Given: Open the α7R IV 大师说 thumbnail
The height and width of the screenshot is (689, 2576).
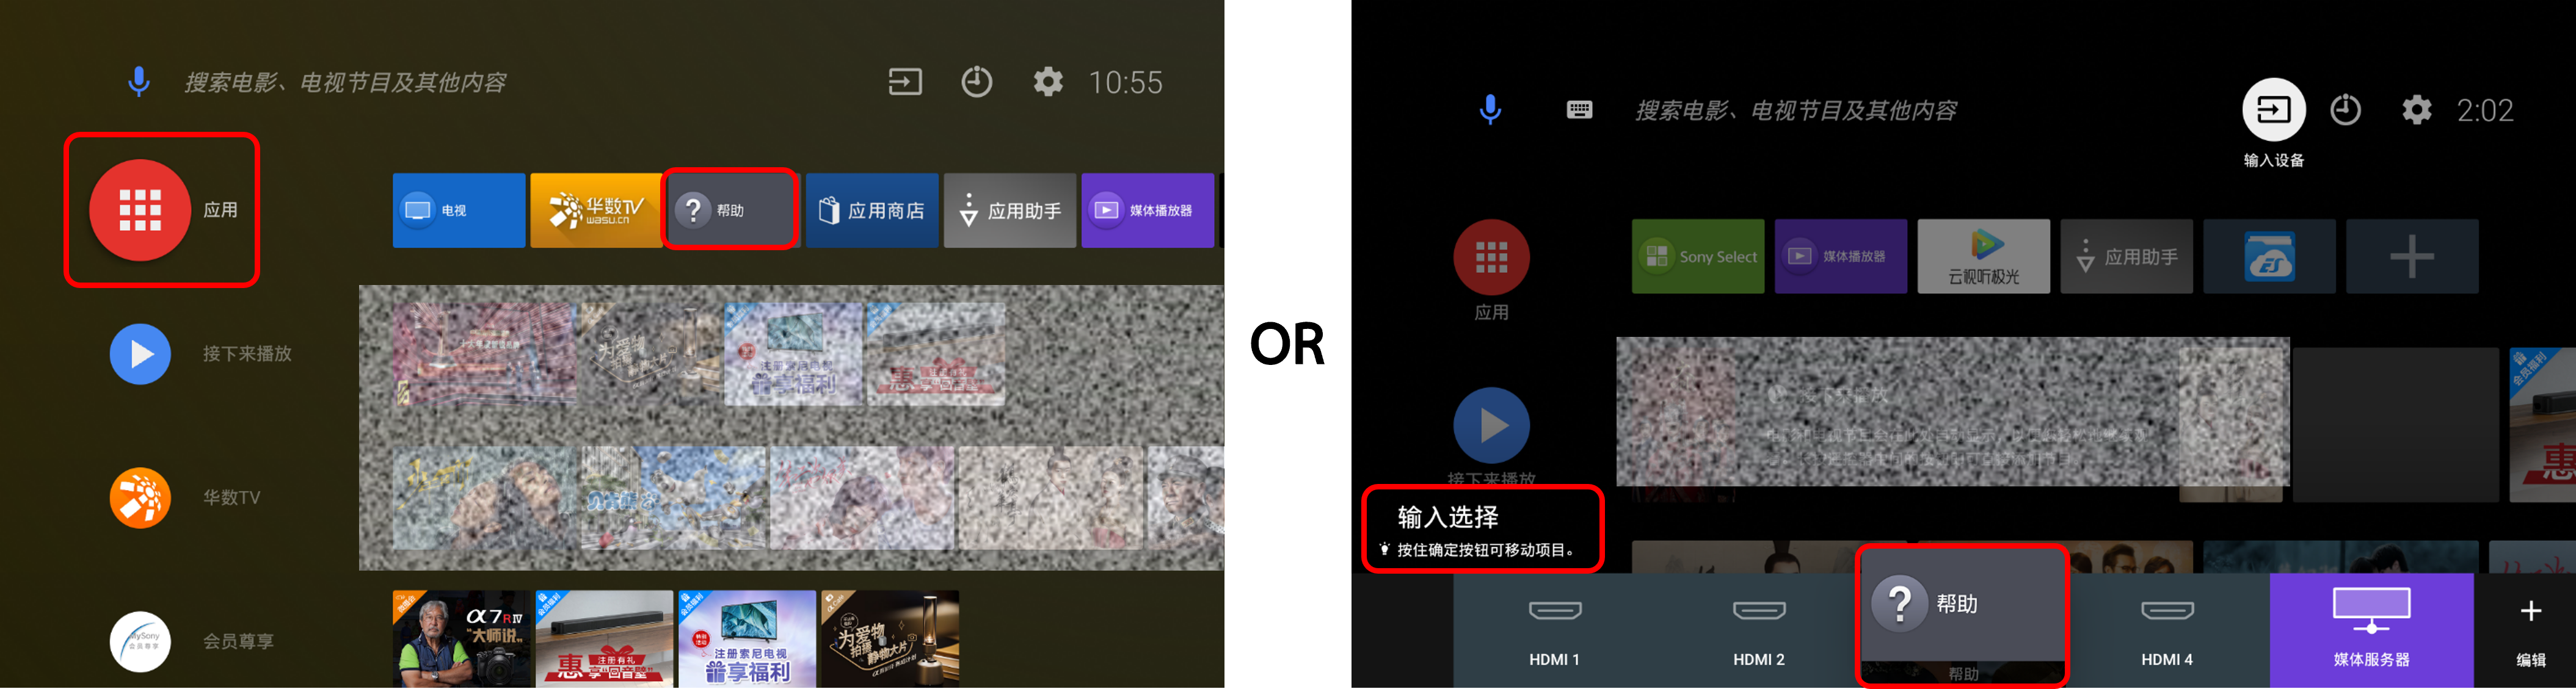Looking at the screenshot, I should [461, 638].
